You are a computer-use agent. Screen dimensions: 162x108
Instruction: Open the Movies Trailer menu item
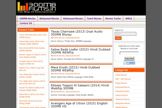[113, 19]
